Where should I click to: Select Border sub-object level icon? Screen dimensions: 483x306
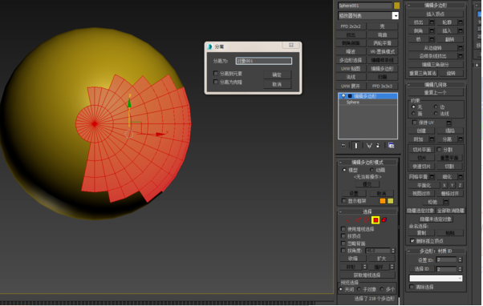tap(366, 220)
